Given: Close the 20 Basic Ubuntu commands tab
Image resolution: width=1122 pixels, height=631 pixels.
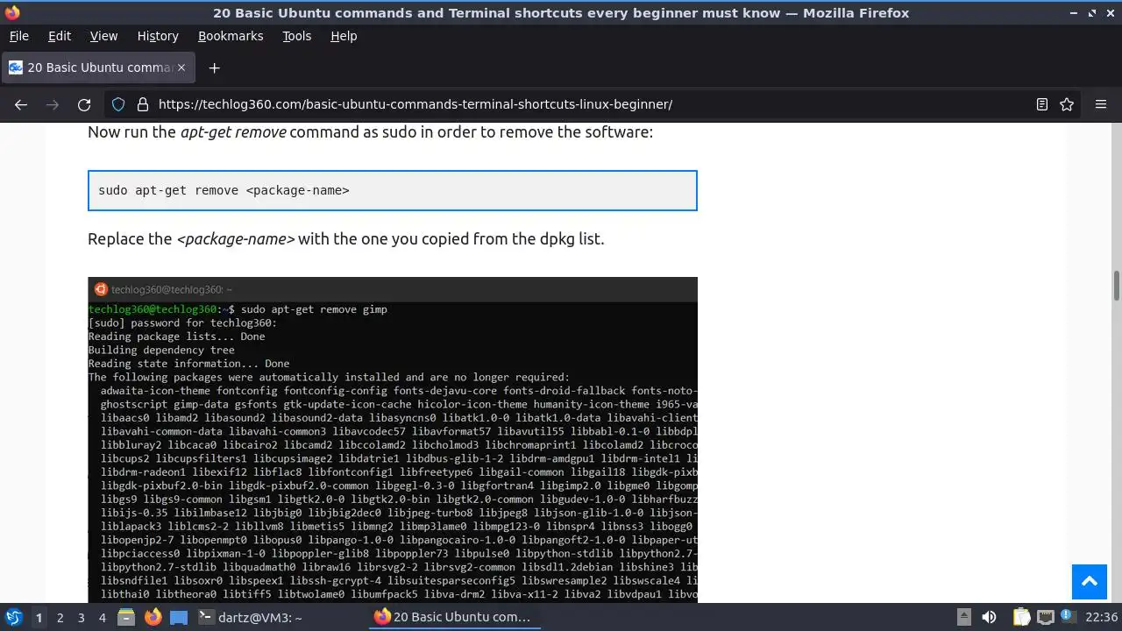Looking at the screenshot, I should tap(181, 67).
